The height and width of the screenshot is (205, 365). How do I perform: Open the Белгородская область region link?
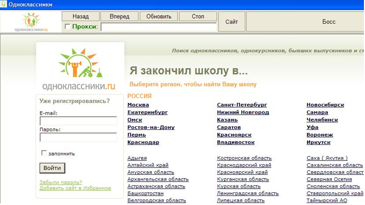tap(157, 200)
